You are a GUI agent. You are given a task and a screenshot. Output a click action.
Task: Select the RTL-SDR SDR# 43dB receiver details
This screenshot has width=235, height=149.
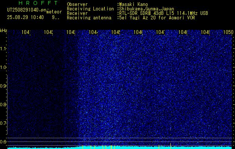(163, 13)
